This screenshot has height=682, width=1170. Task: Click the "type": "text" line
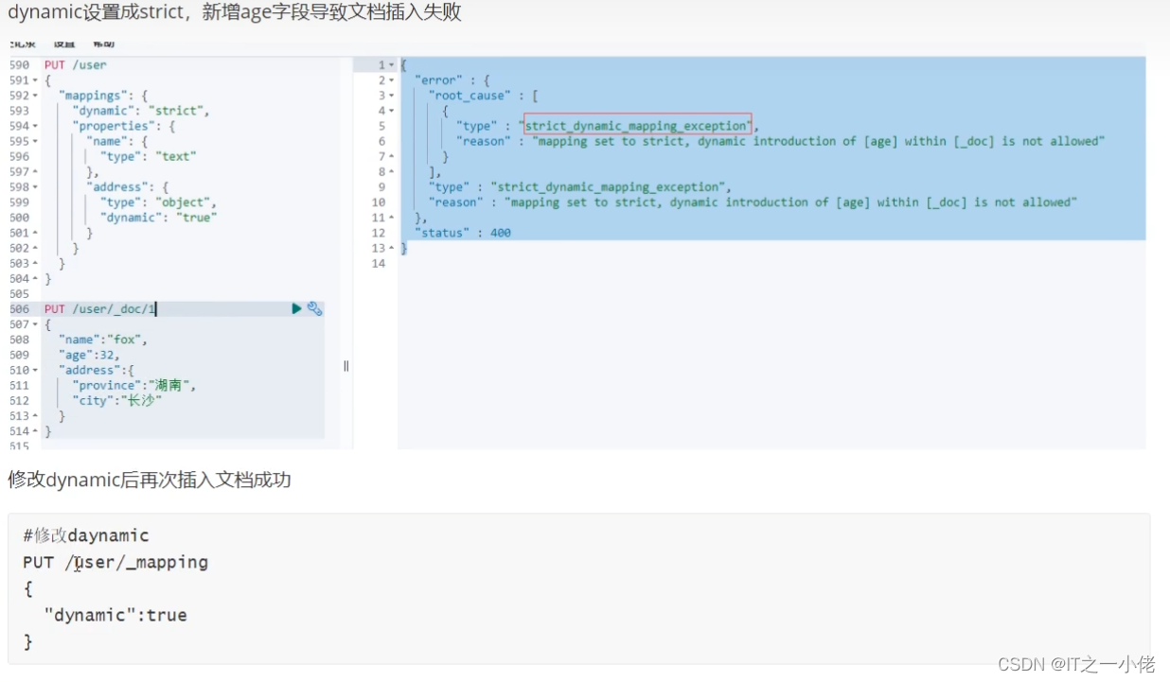[x=149, y=157]
